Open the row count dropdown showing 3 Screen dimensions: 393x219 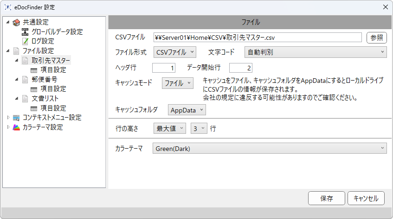click(x=199, y=129)
